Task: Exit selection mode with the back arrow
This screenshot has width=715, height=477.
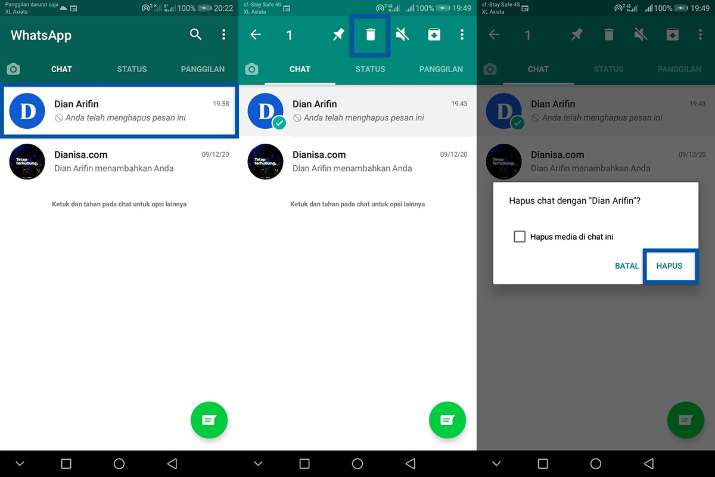Action: tap(256, 35)
